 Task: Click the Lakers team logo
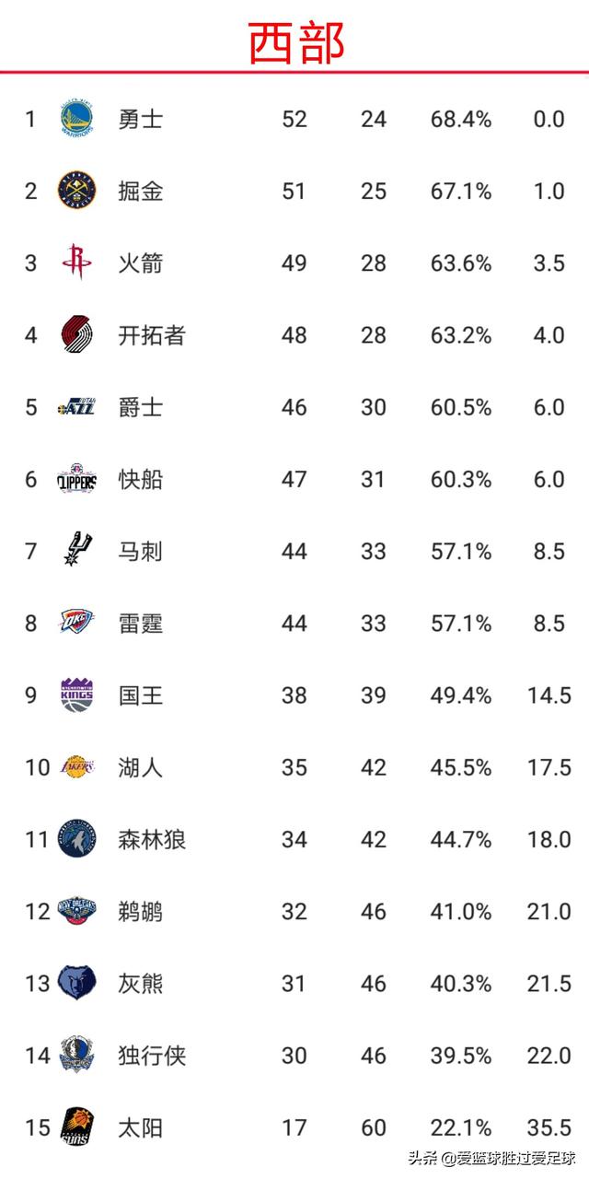click(77, 766)
